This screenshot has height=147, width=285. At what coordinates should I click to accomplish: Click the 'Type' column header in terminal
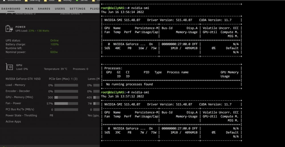click(x=158, y=72)
